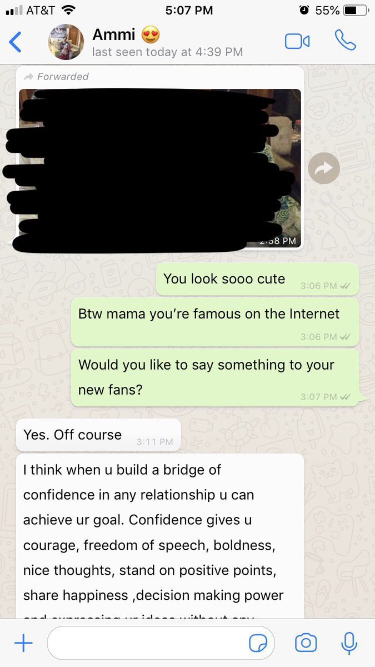Tap the forward arrow beside the image

(323, 168)
